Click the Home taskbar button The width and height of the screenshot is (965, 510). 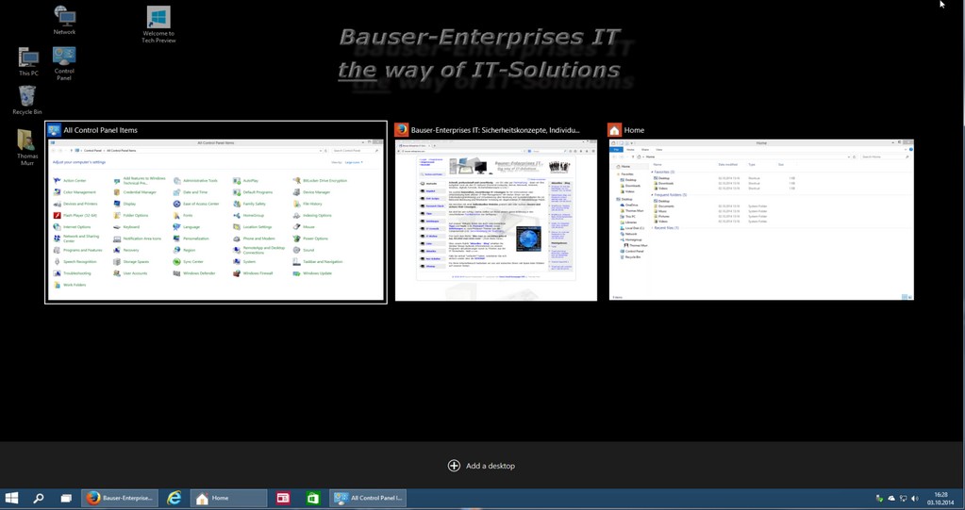coord(228,498)
